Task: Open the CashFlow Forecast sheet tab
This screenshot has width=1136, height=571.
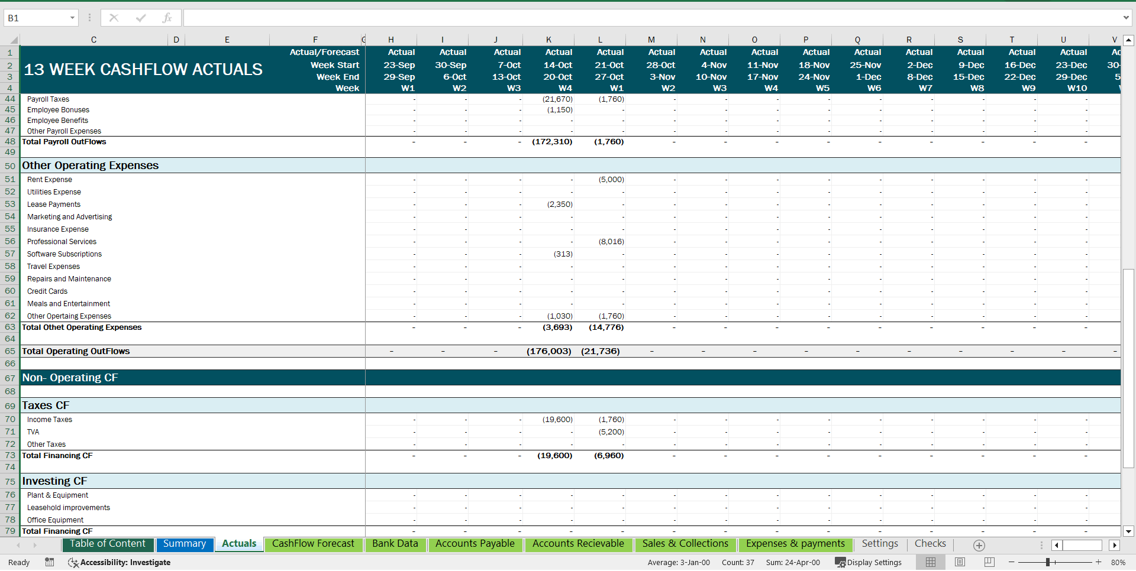Action: (313, 544)
